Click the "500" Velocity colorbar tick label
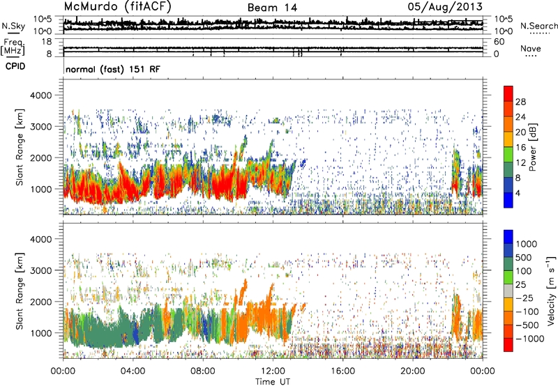The height and width of the screenshot is (386, 558). click(524, 258)
